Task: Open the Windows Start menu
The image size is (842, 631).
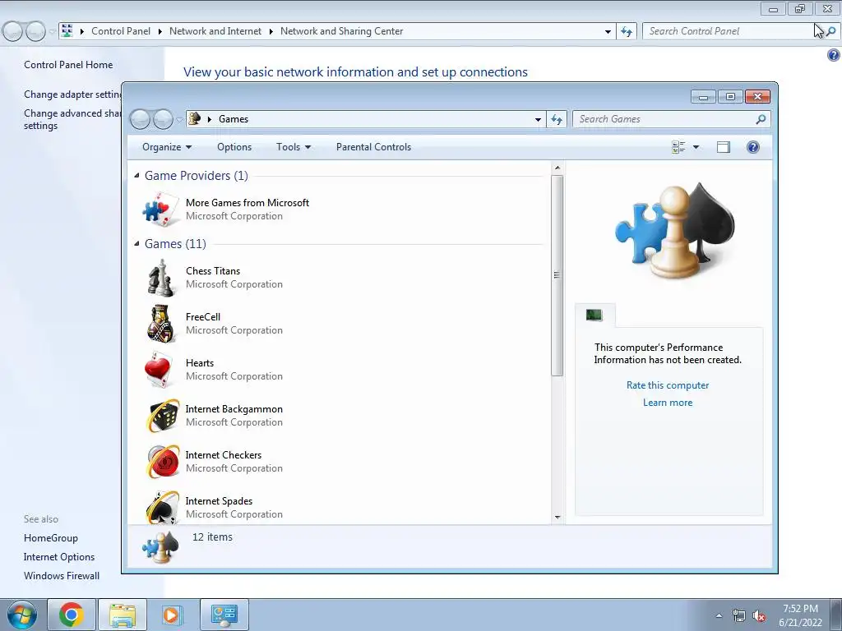Action: [22, 615]
